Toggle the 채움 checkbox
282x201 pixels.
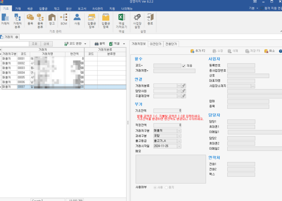point(184,66)
